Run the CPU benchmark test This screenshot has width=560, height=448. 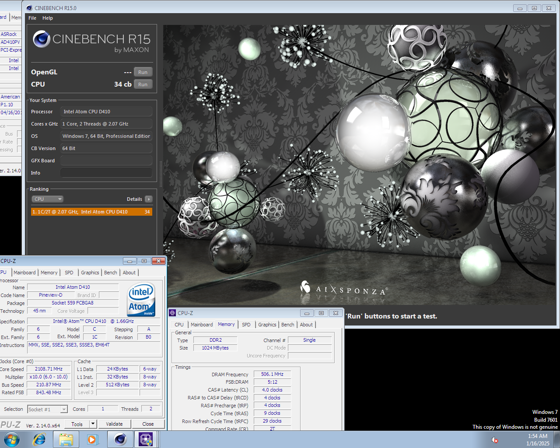point(143,84)
